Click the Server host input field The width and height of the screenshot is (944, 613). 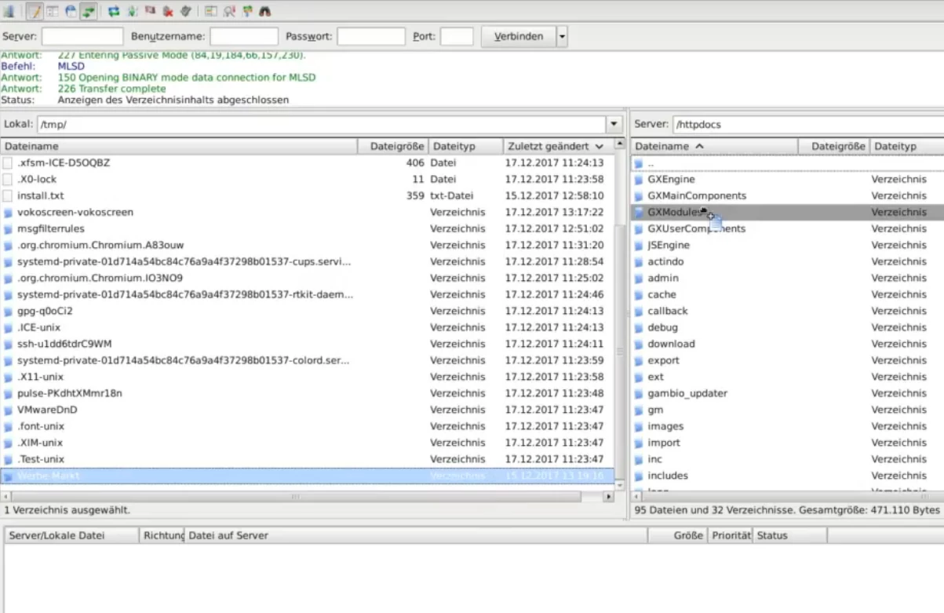82,36
